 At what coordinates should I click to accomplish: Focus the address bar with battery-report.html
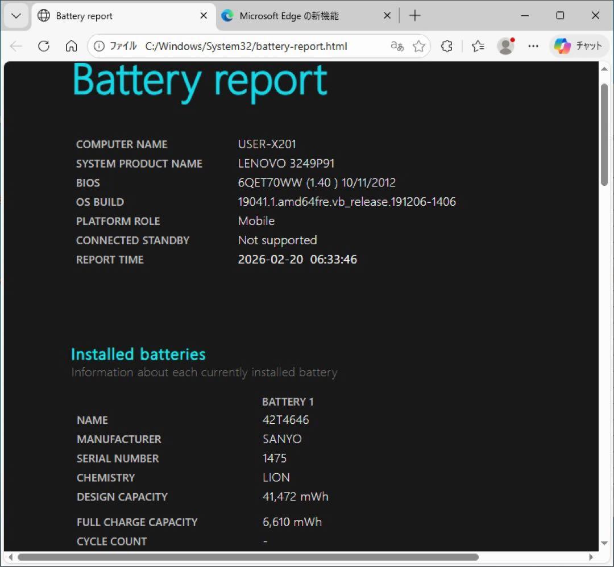[246, 46]
